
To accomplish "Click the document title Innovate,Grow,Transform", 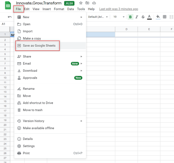I will click(x=39, y=3).
